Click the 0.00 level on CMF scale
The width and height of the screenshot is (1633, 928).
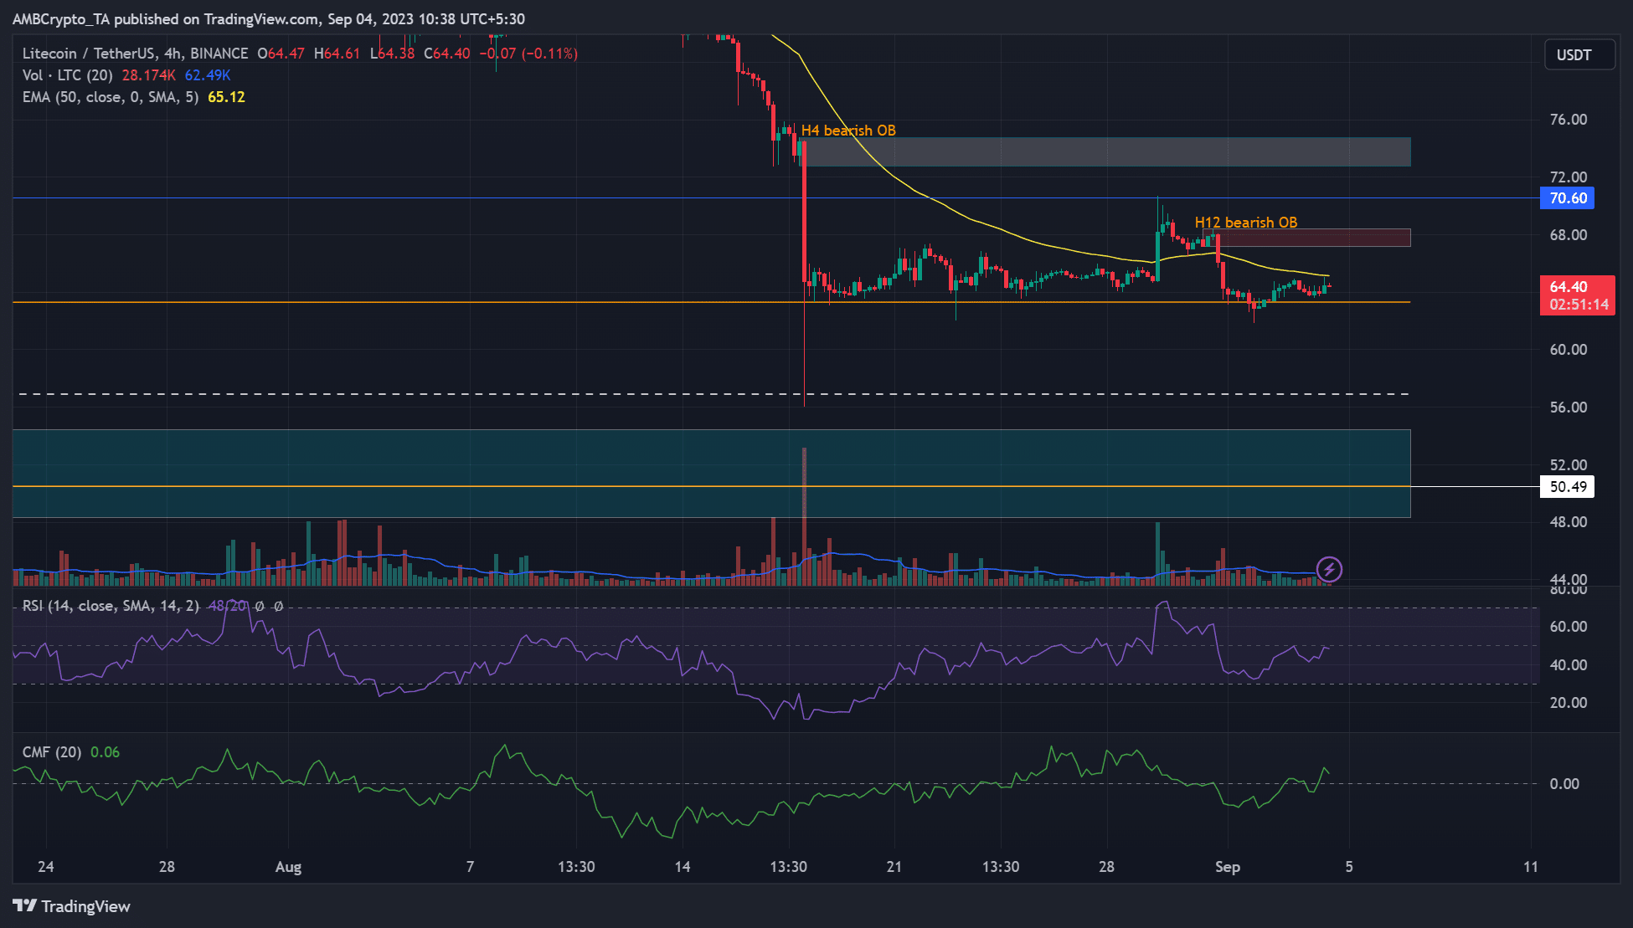(x=1564, y=784)
